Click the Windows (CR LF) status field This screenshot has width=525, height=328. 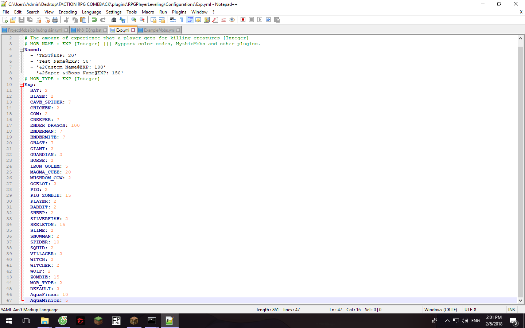(440, 310)
